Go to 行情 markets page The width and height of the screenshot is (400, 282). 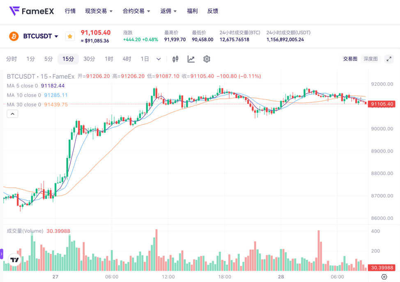coord(70,11)
